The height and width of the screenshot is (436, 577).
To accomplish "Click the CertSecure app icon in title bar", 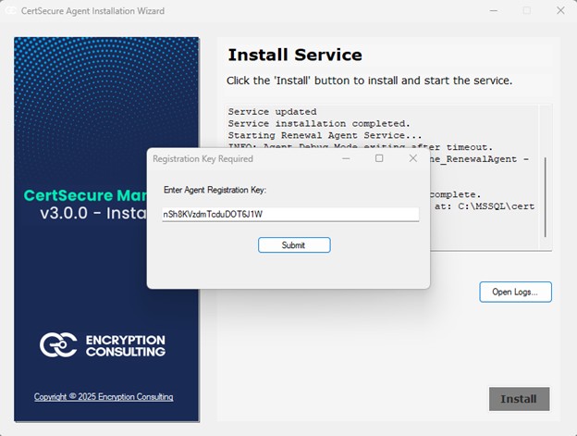I will [10, 11].
